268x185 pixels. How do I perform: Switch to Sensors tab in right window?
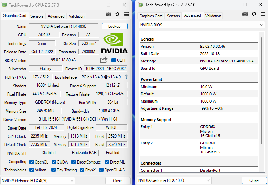pos(173,16)
